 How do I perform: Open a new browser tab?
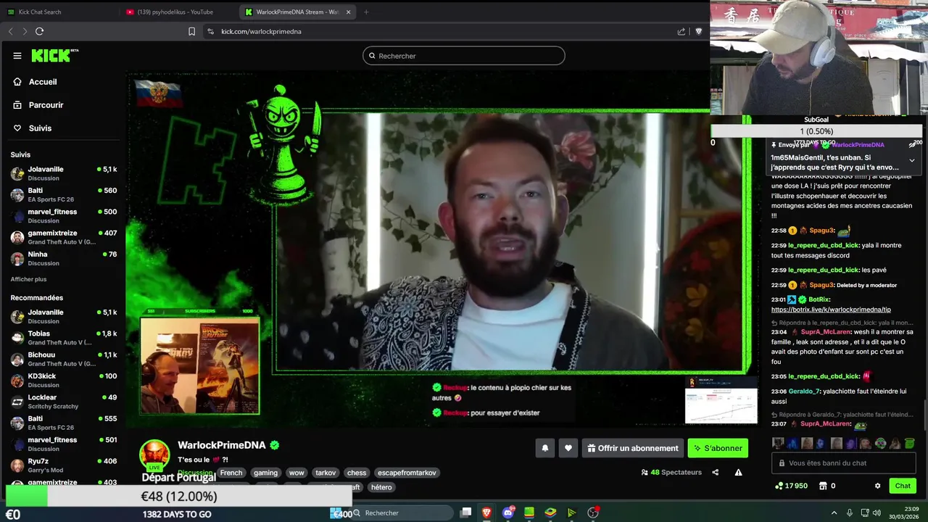pos(366,12)
